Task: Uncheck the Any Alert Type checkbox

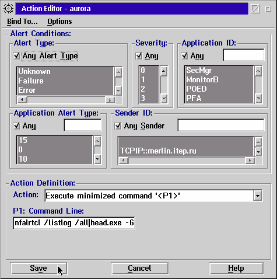Action: 17,56
